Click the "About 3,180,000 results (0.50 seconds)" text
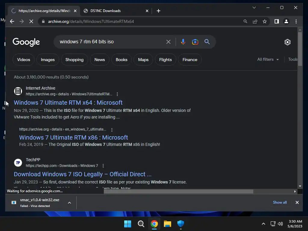The height and width of the screenshot is (231, 308). (x=51, y=77)
